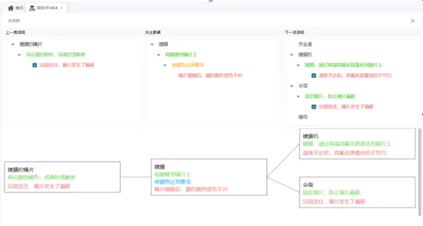
Task: Toggle the 没固定住 checkbox under 伞架
Action: [313, 107]
